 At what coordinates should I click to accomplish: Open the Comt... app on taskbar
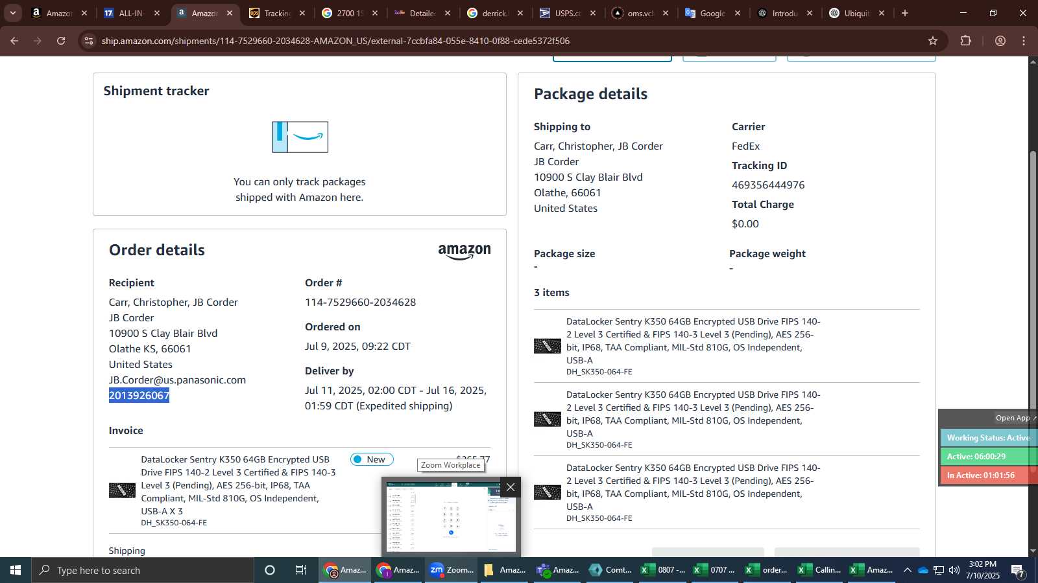pos(610,570)
